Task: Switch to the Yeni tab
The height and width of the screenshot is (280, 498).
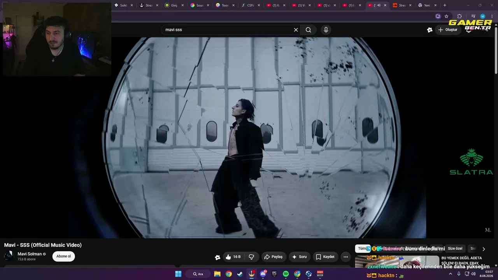Action: (x=427, y=5)
